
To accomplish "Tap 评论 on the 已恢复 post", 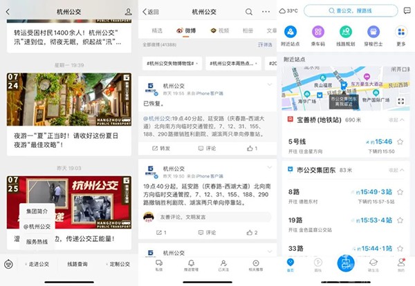I will (207, 149).
